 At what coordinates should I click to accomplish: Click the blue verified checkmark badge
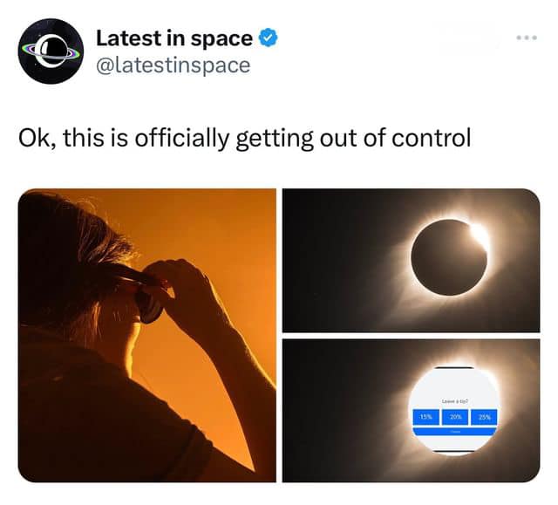268,38
